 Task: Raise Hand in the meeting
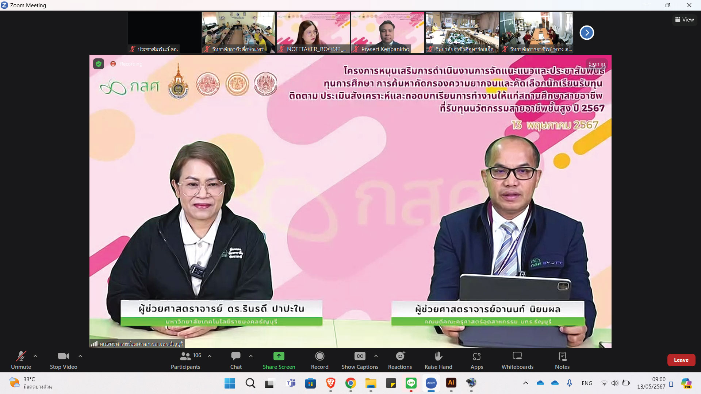click(438, 360)
